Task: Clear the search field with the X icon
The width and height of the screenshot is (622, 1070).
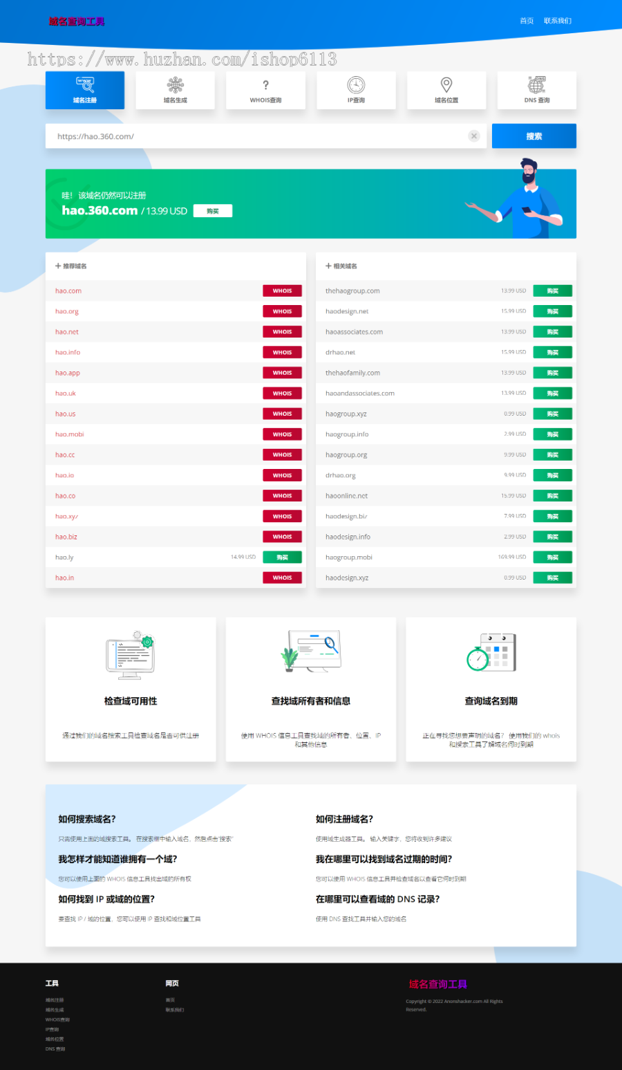Action: pyautogui.click(x=474, y=136)
